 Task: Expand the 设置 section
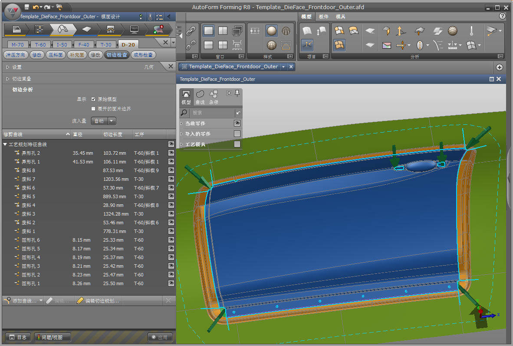coord(8,67)
